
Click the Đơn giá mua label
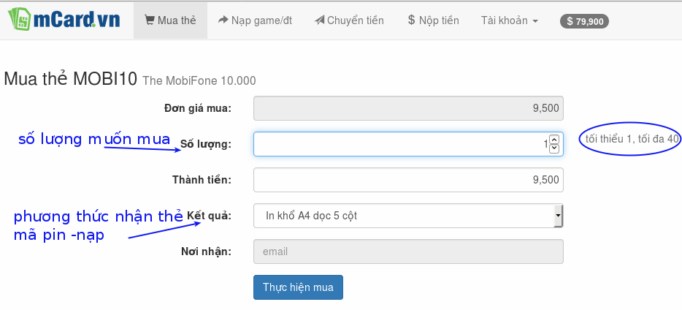click(x=198, y=108)
